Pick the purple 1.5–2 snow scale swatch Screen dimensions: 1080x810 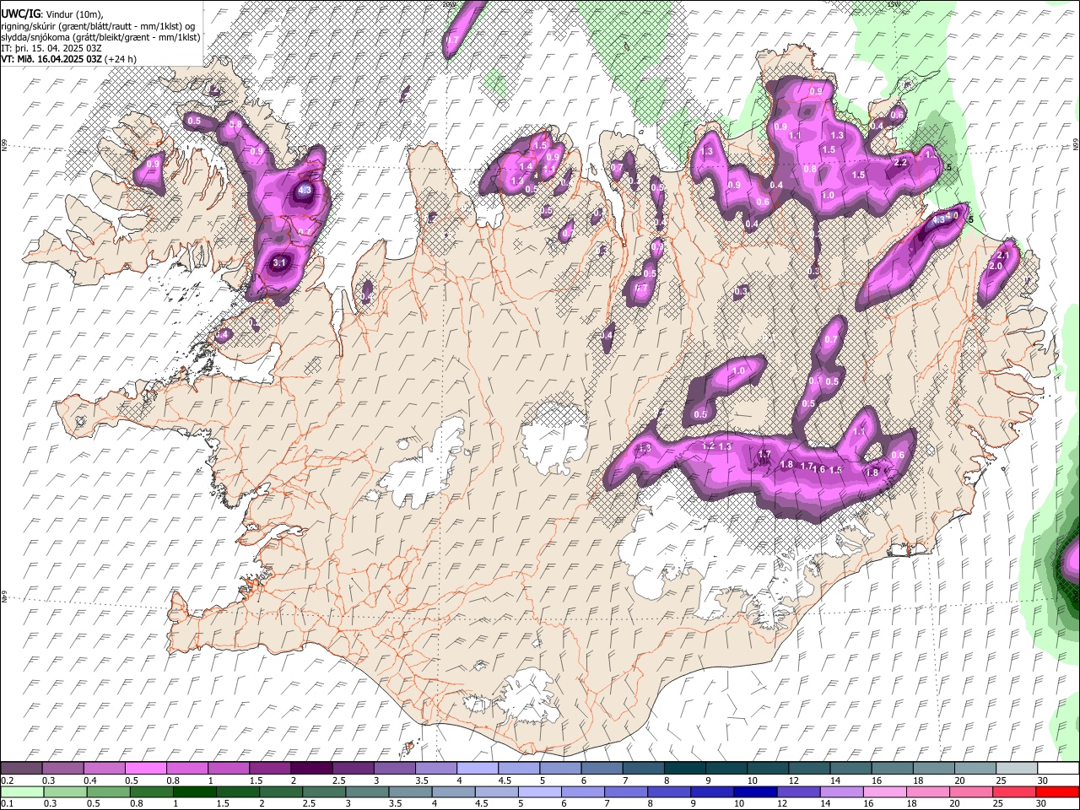tap(269, 769)
